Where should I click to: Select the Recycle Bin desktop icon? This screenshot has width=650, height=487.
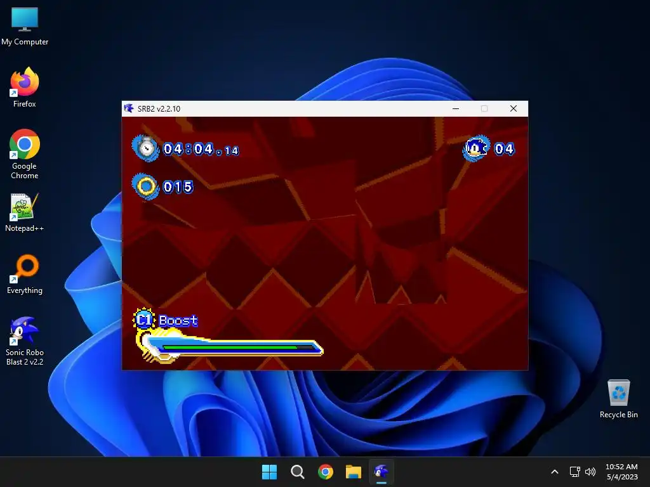click(618, 399)
